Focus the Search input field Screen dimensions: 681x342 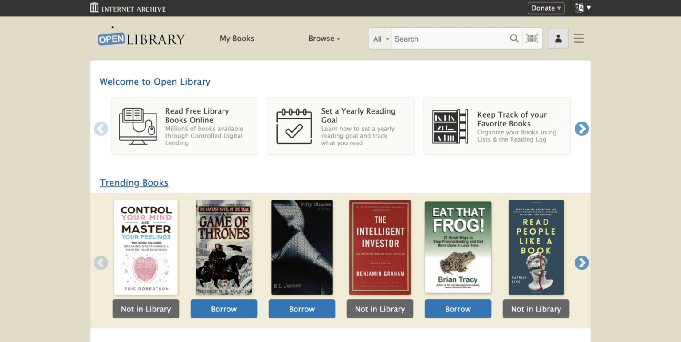pos(448,39)
